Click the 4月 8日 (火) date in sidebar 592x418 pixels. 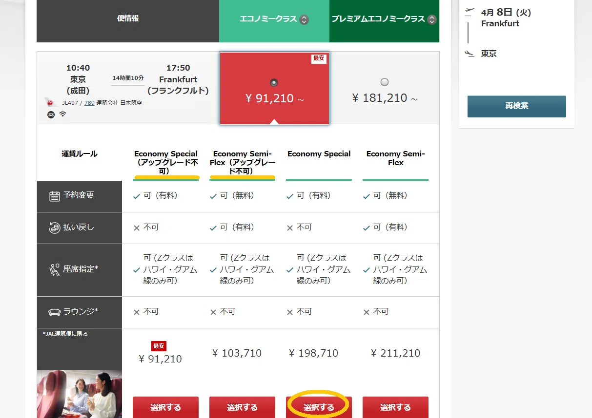[x=506, y=13]
